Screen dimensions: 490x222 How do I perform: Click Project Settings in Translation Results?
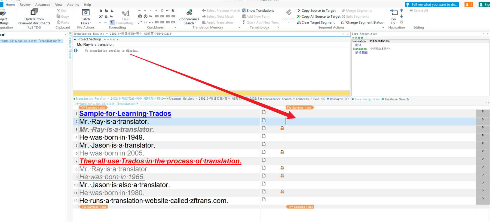tap(89, 39)
